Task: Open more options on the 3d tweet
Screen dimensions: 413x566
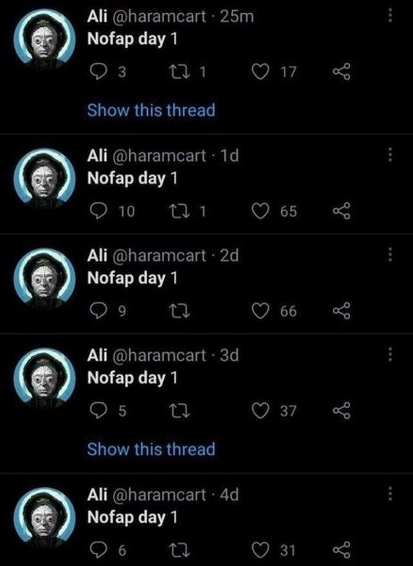Action: click(x=390, y=355)
